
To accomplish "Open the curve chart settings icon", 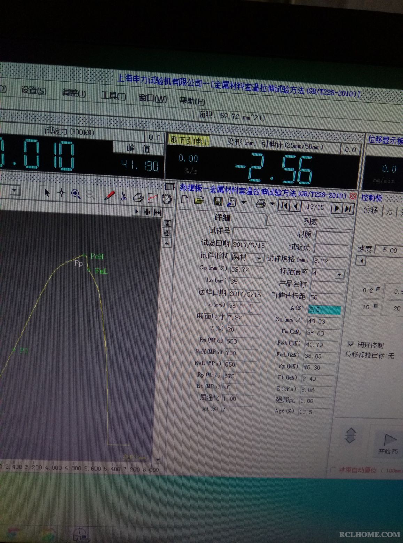I will [153, 198].
